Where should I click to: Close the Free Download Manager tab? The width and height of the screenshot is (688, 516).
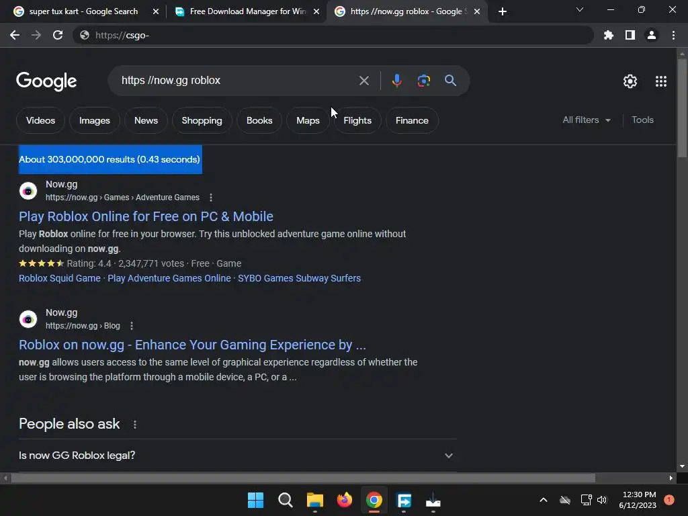pyautogui.click(x=316, y=11)
